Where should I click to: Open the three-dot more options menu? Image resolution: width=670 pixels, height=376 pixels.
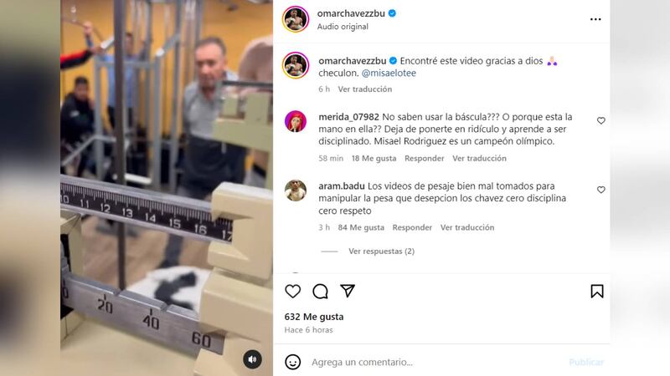(x=595, y=19)
